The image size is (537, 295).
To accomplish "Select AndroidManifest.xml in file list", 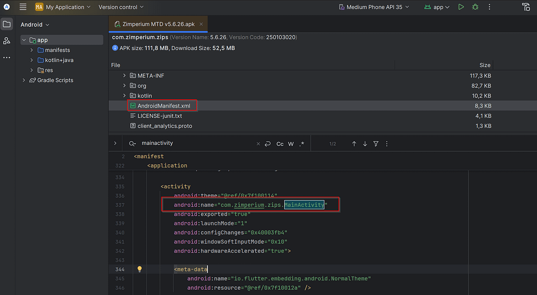I will (x=164, y=106).
